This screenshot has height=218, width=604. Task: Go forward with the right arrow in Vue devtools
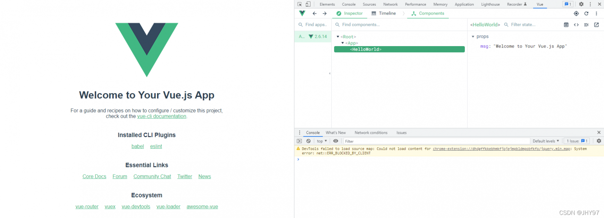pyautogui.click(x=325, y=13)
